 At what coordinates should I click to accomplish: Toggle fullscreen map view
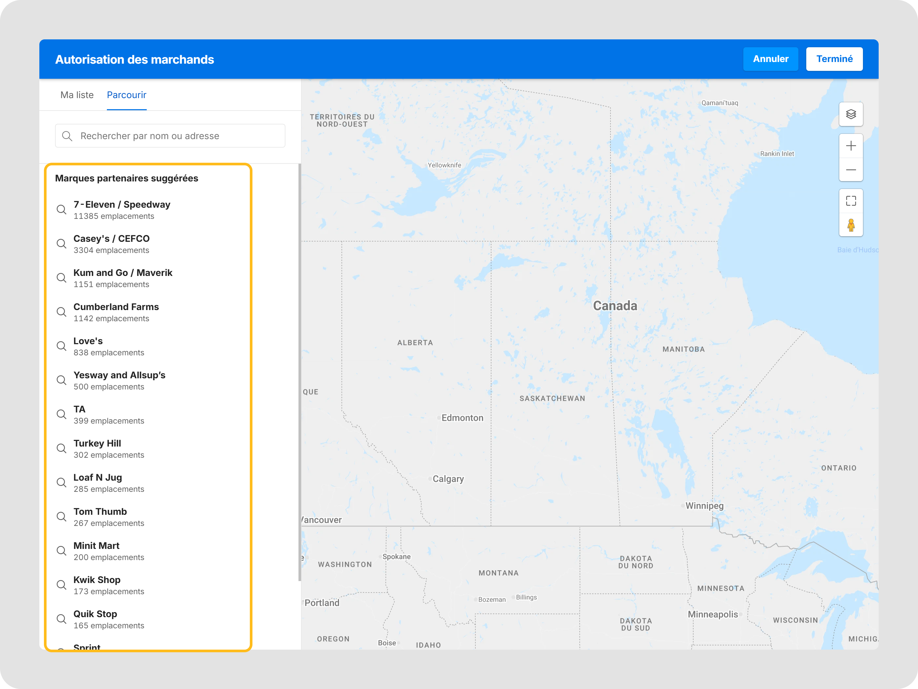coord(851,201)
